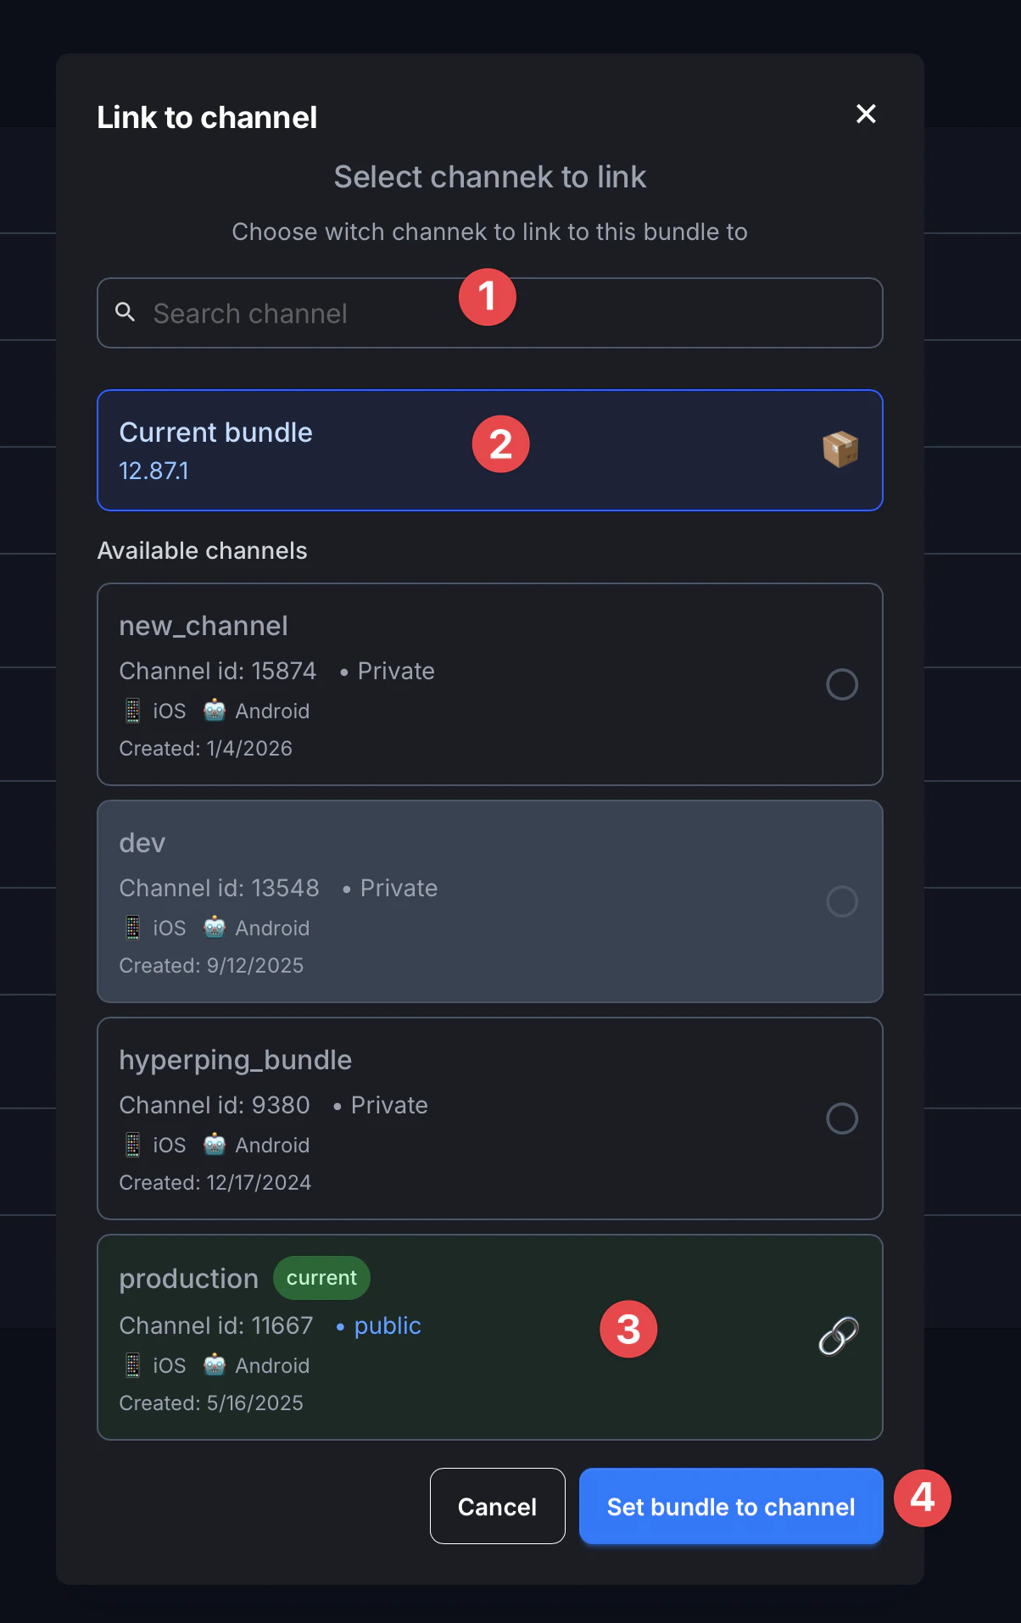Select the dev channel radio button
1021x1623 pixels.
pos(842,901)
